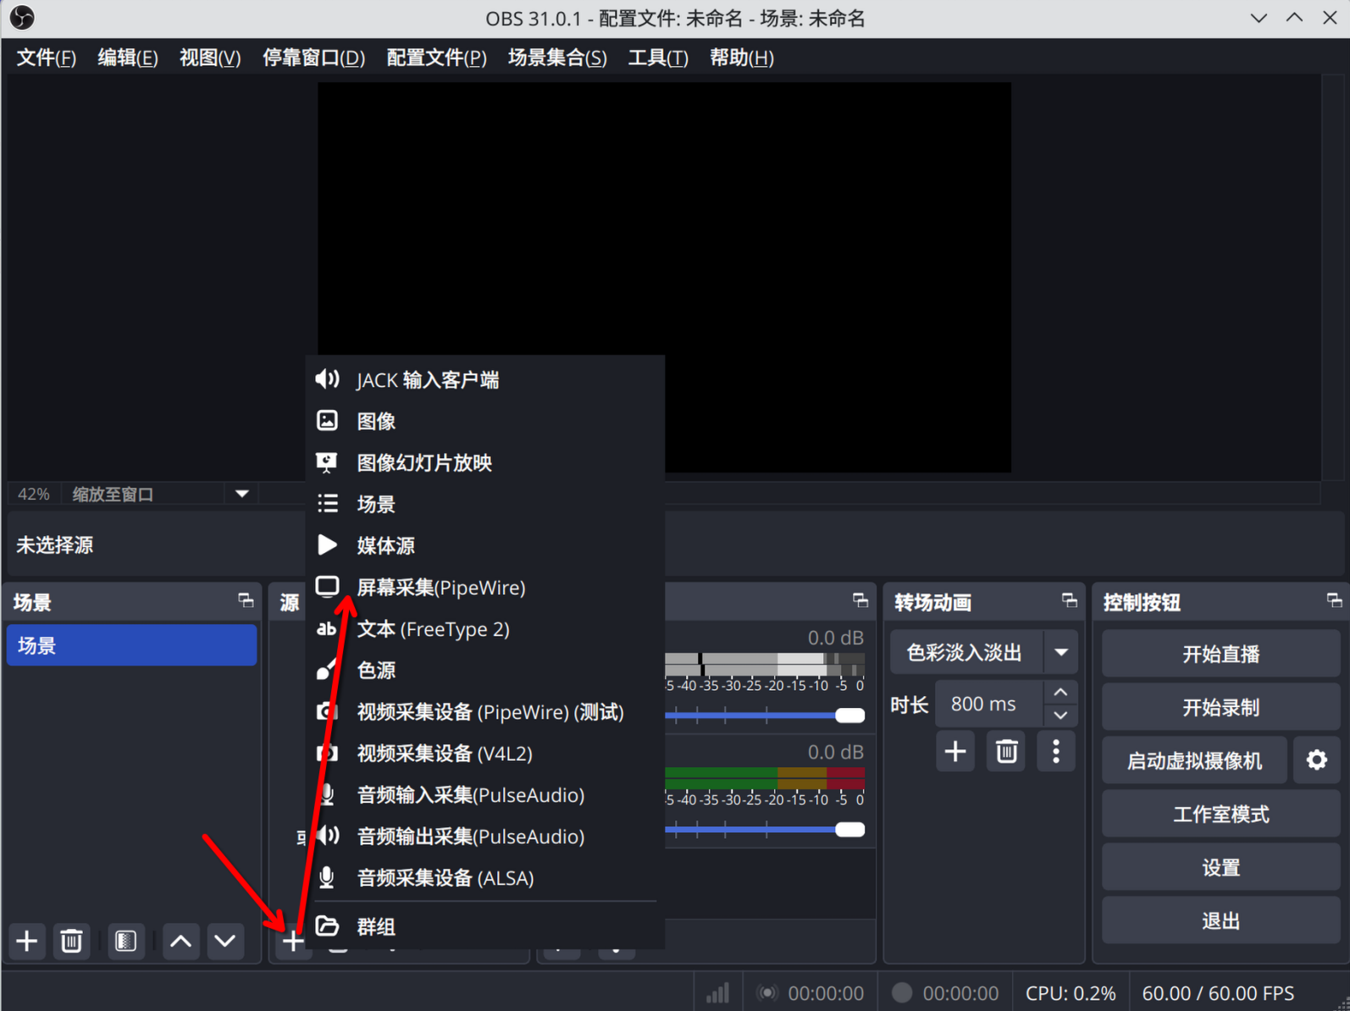Pop out the 控制按钮 dock panel

pos(1334,600)
